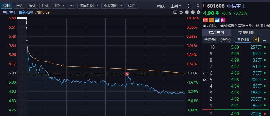Click the 委托明细 button
This screenshot has width=270, height=116.
pos(243,40)
